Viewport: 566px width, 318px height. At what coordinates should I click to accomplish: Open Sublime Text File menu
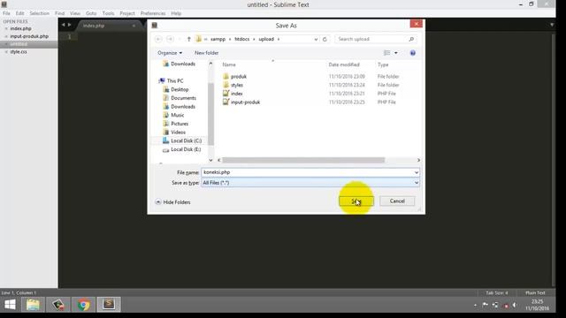(6, 13)
